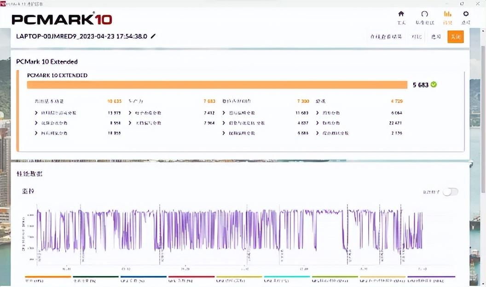This screenshot has width=486, height=287.
Task: Close the PCMark window with the X
Action: point(478,3)
